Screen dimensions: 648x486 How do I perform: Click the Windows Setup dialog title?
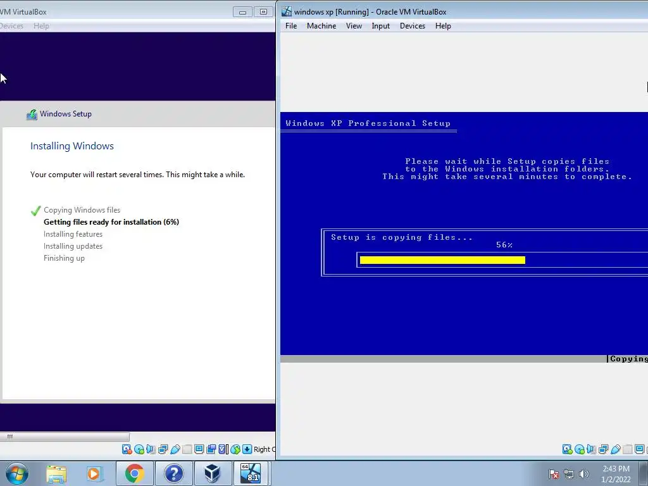[x=66, y=114]
